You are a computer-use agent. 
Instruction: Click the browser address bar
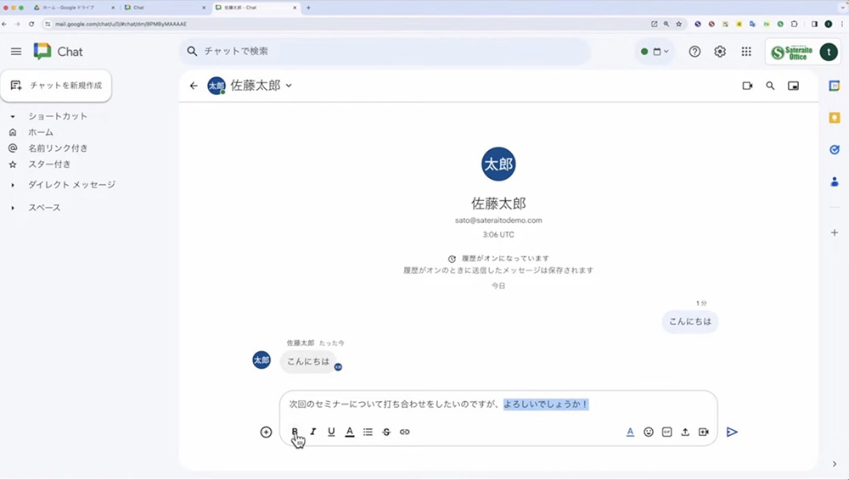point(346,24)
